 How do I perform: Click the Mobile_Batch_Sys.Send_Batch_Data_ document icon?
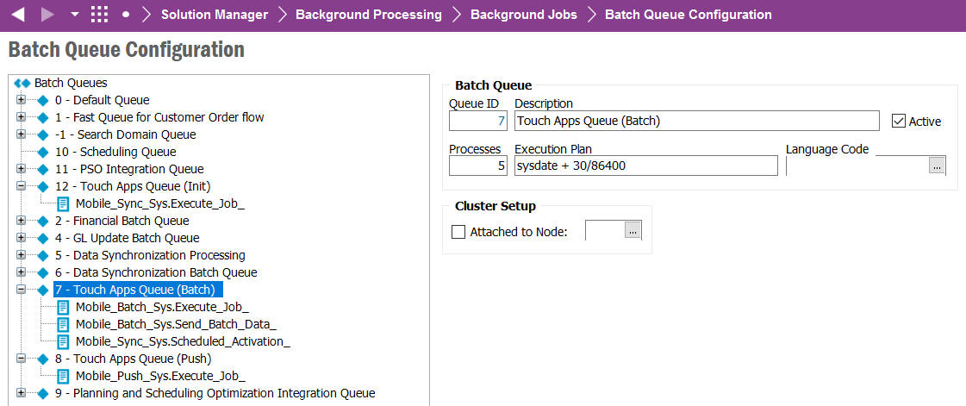[64, 324]
